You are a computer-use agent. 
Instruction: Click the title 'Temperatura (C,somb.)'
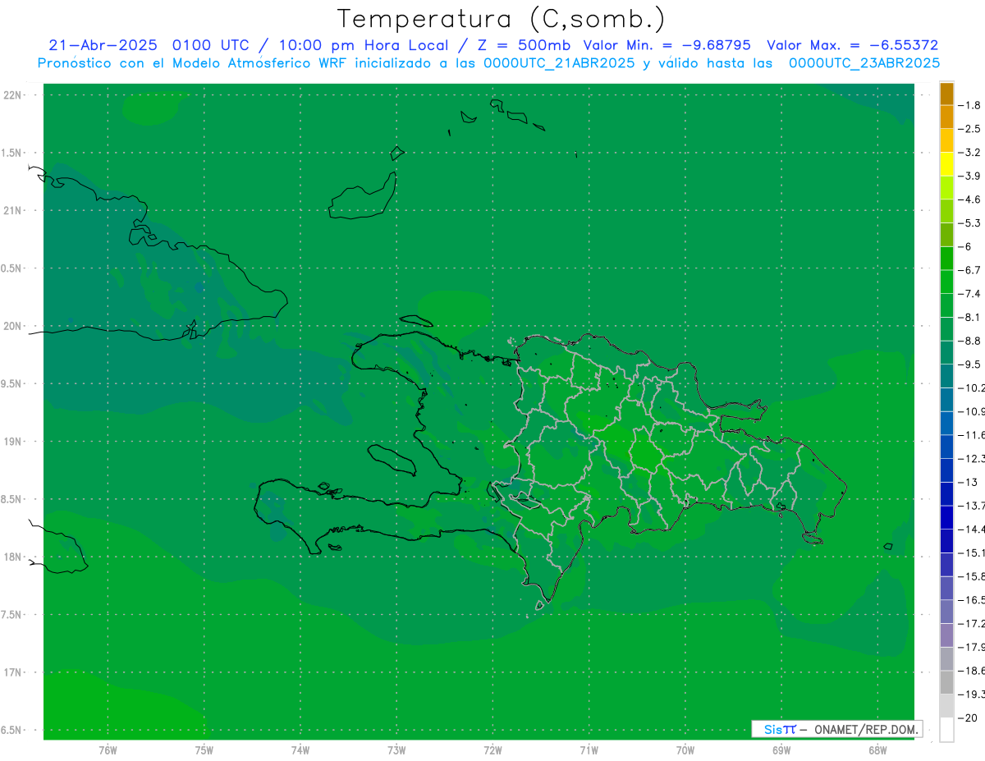tap(500, 19)
